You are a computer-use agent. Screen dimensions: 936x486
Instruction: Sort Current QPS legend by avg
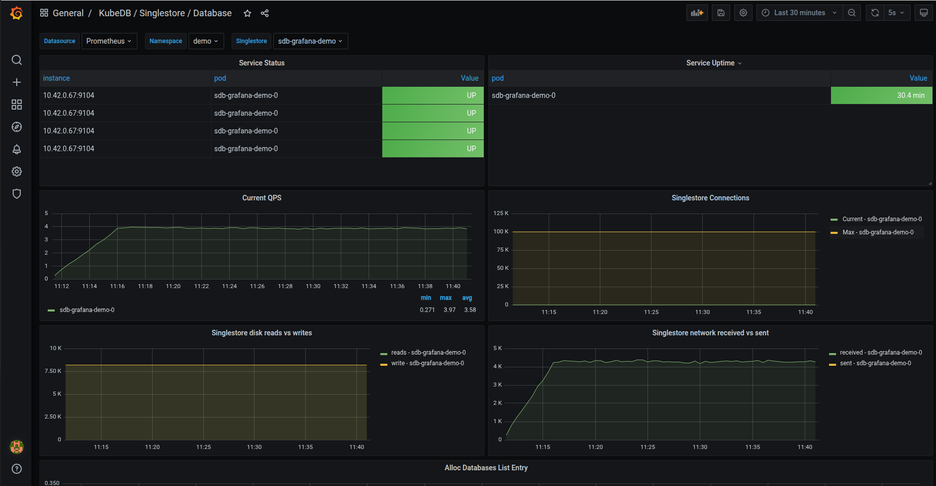[x=467, y=298]
